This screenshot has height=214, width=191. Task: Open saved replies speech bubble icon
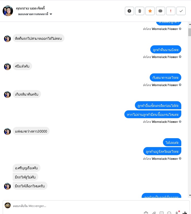tap(162, 213)
